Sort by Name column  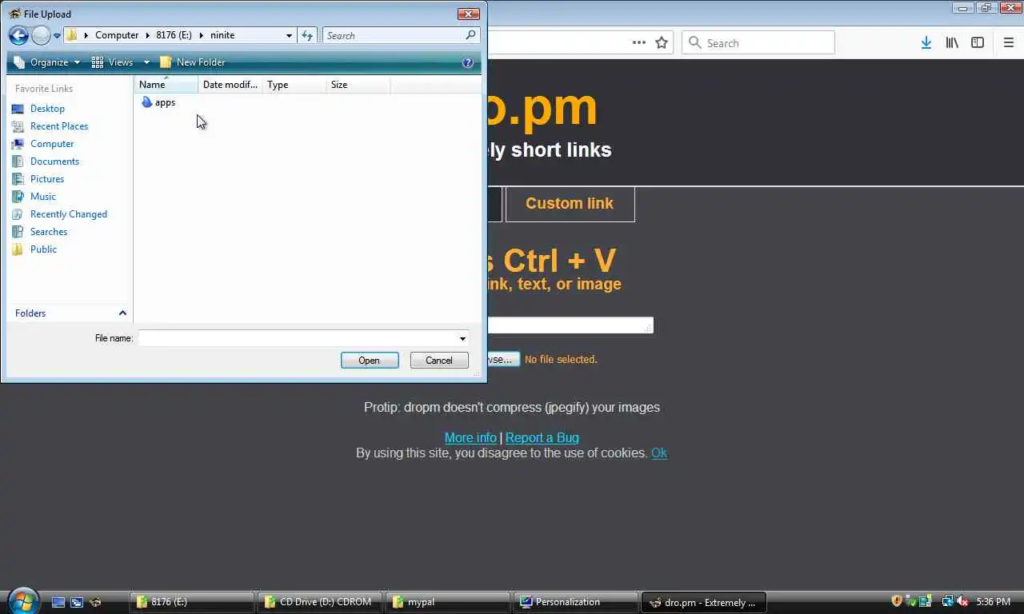click(166, 85)
